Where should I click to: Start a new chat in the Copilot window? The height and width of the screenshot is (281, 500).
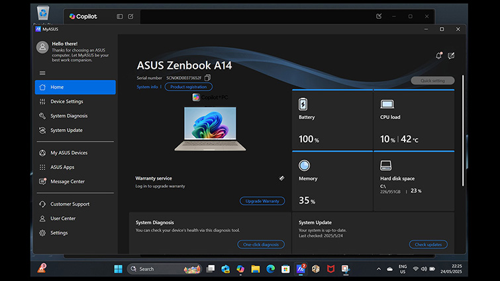point(130,17)
